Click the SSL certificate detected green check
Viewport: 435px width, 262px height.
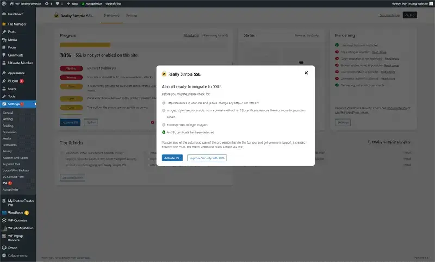pos(164,132)
